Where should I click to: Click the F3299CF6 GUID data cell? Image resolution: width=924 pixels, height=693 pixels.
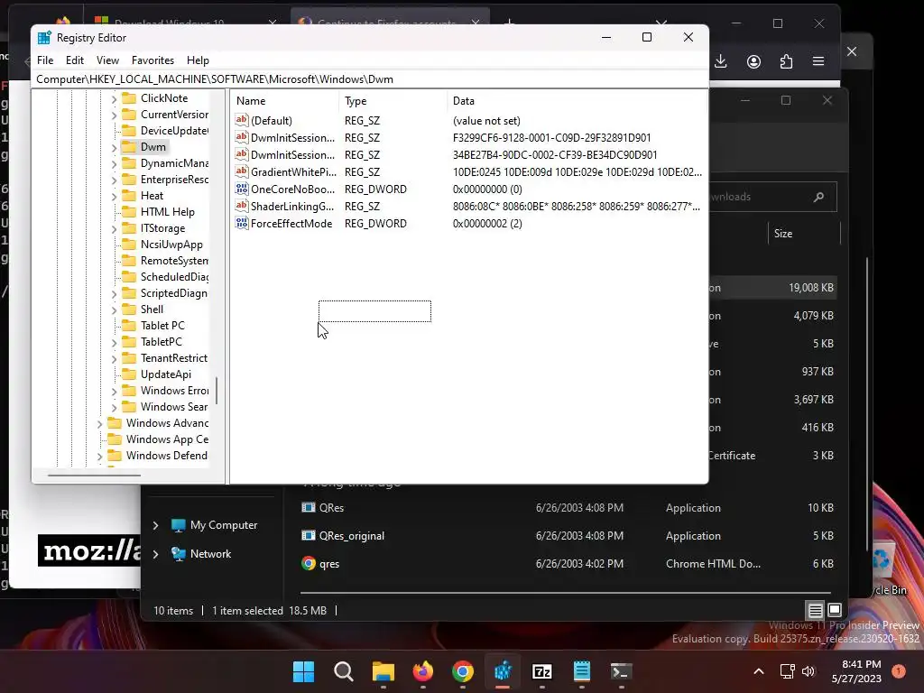pyautogui.click(x=551, y=137)
